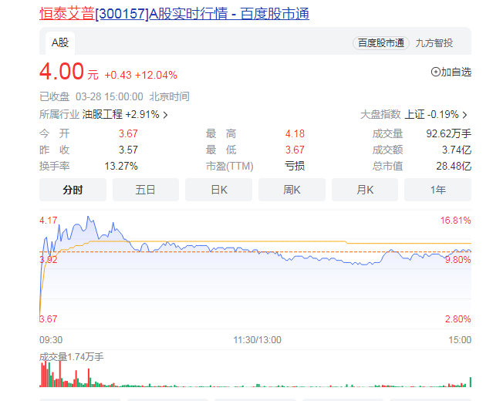Select the 月K monthly chart
Viewport: 503px width, 401px height.
click(x=365, y=190)
